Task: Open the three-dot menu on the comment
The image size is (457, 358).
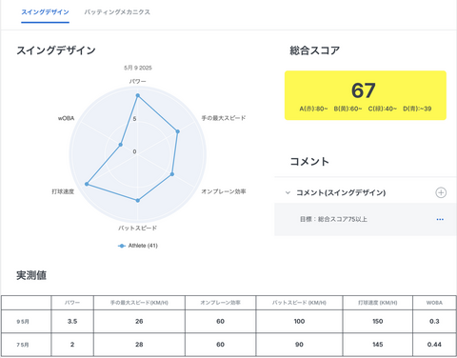Action: click(440, 219)
